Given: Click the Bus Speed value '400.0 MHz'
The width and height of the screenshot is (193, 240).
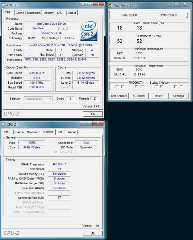Looking at the screenshot, I should click(37, 83).
